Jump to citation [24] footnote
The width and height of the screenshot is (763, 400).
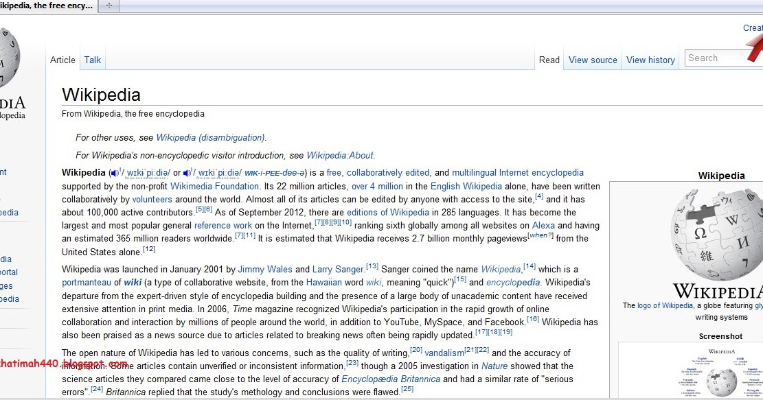coord(97,389)
